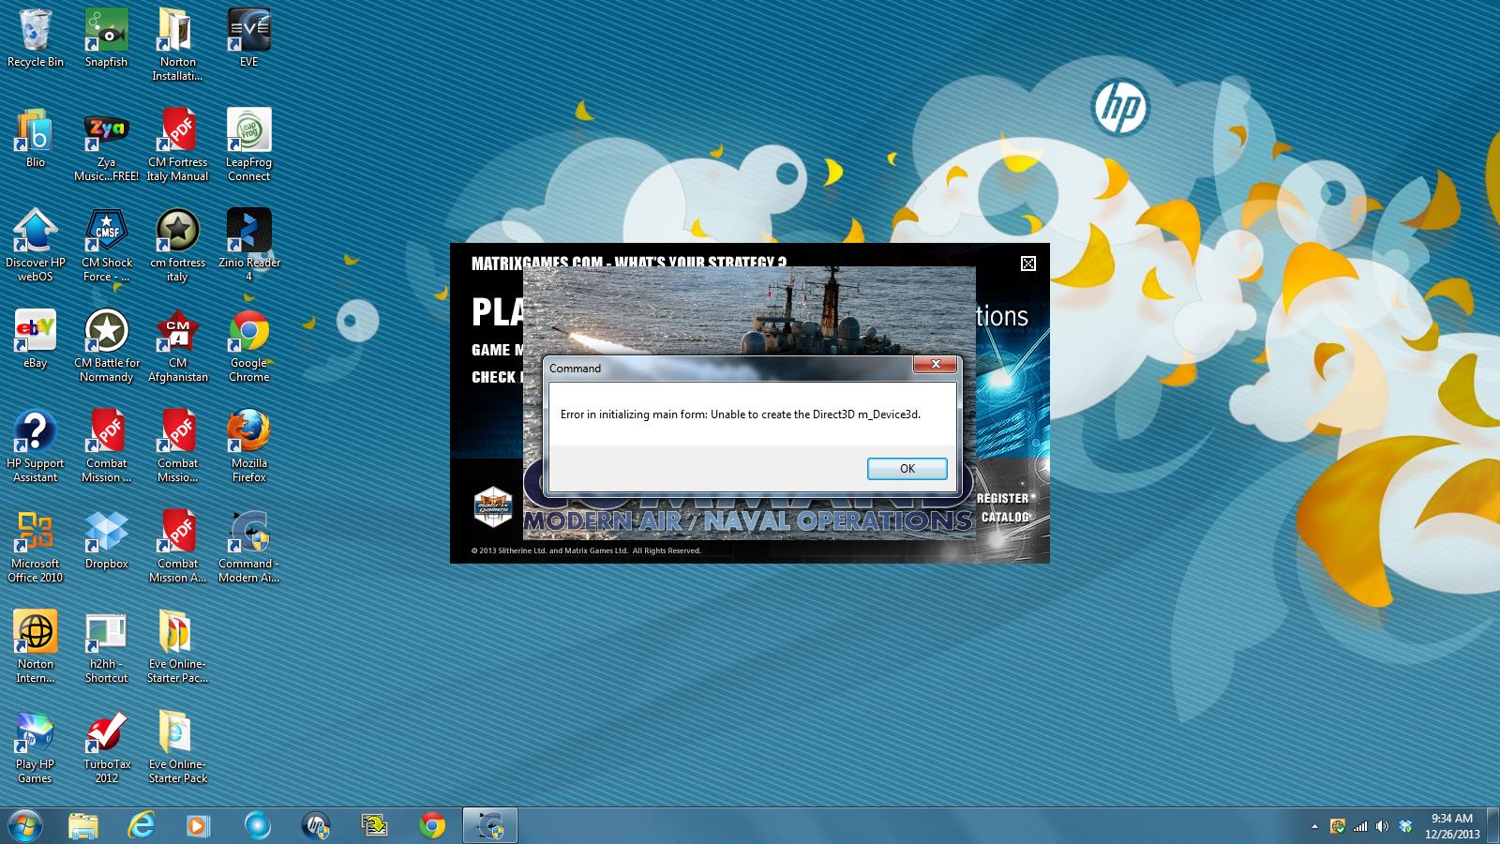Click the error message text about Direct3D
This screenshot has width=1500, height=844.
pos(741,414)
